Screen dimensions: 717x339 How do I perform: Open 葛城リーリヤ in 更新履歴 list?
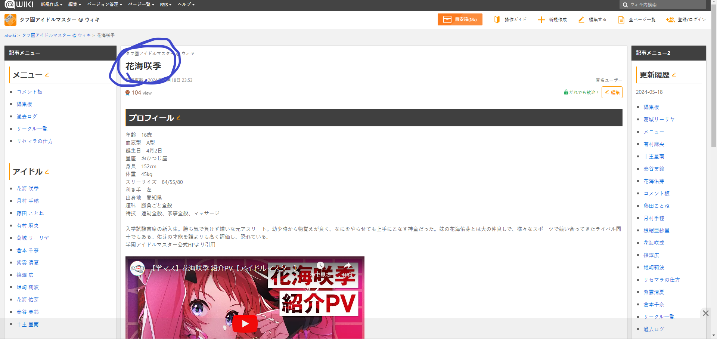[659, 120]
